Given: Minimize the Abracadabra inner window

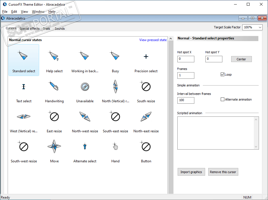Looking at the screenshot, I should point(243,18).
